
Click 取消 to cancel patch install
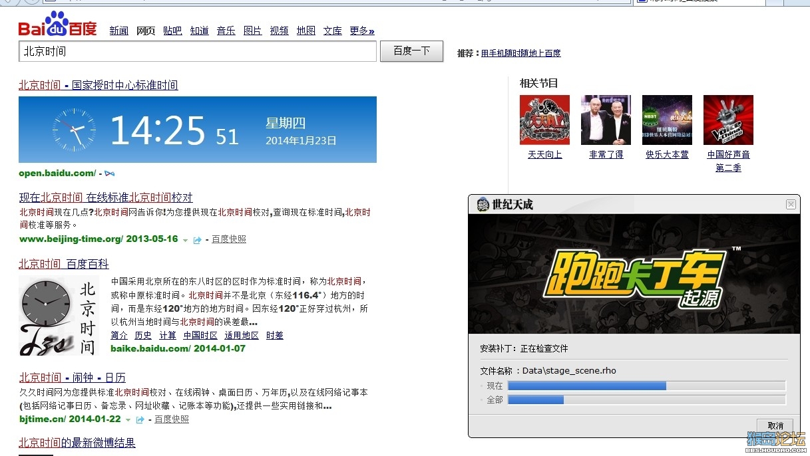(x=775, y=425)
